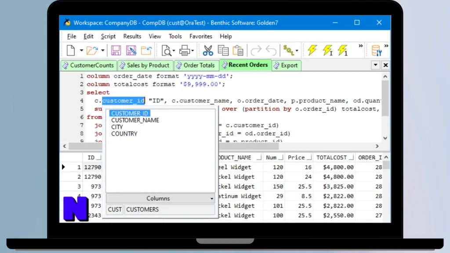Click the Price column header
The image size is (450, 253).
(x=299, y=158)
